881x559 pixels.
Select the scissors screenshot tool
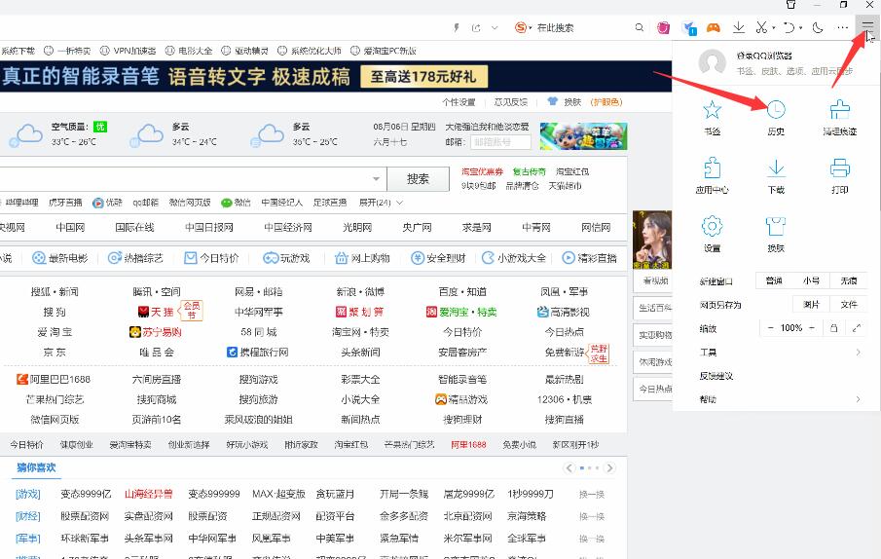(x=761, y=27)
